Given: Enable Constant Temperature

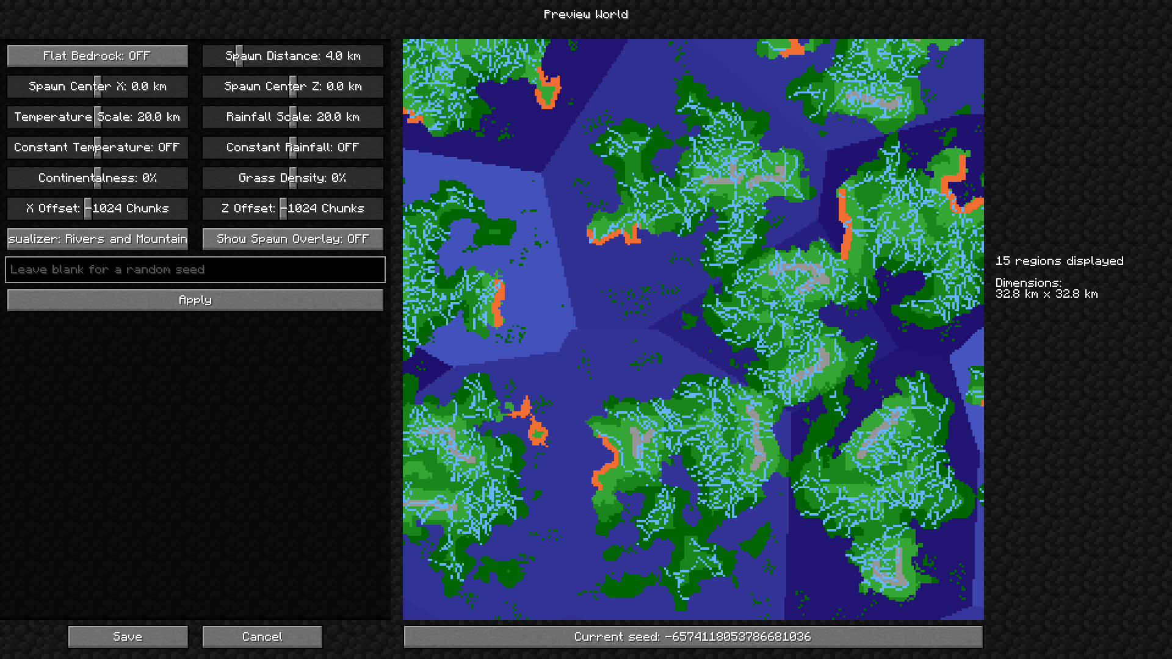Looking at the screenshot, I should click(98, 147).
